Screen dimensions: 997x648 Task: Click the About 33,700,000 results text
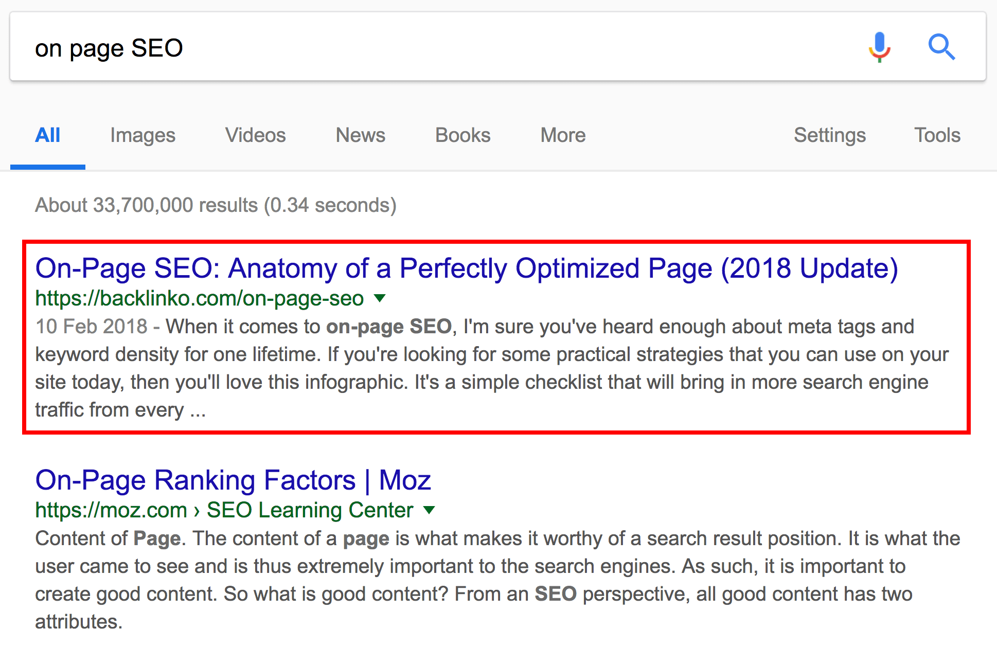point(216,205)
